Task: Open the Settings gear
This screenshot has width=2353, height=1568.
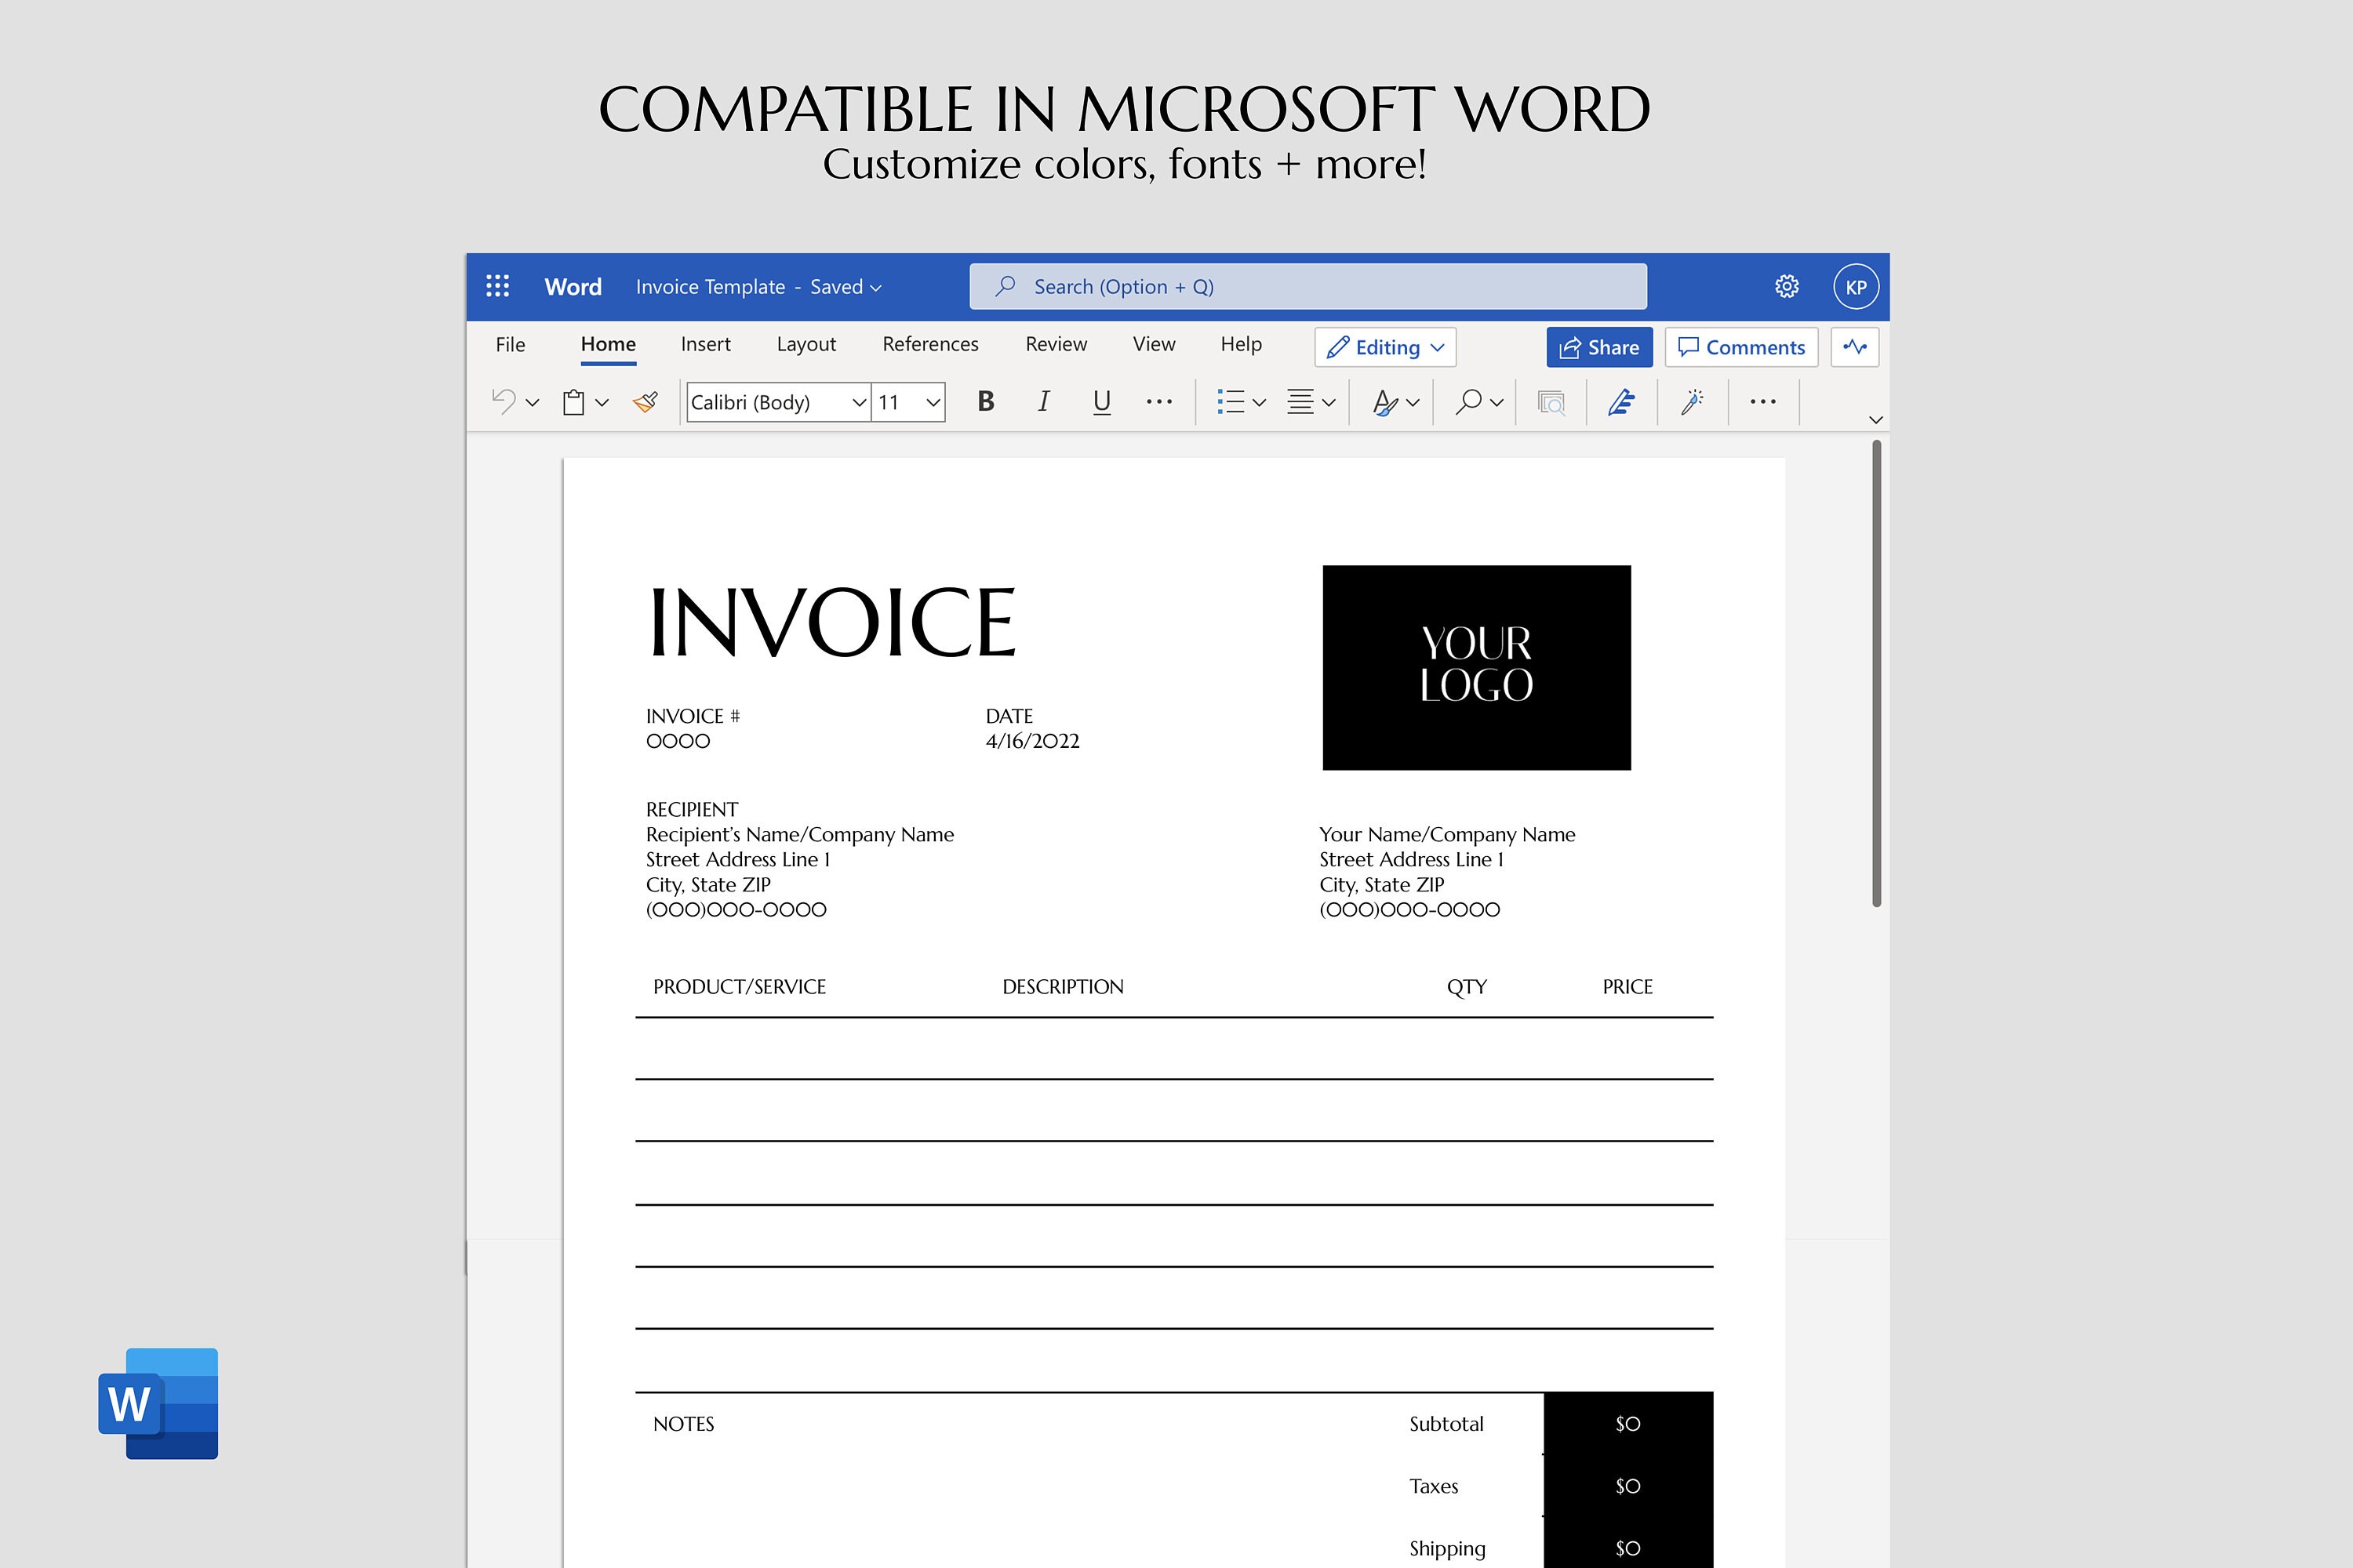Action: click(x=1787, y=287)
